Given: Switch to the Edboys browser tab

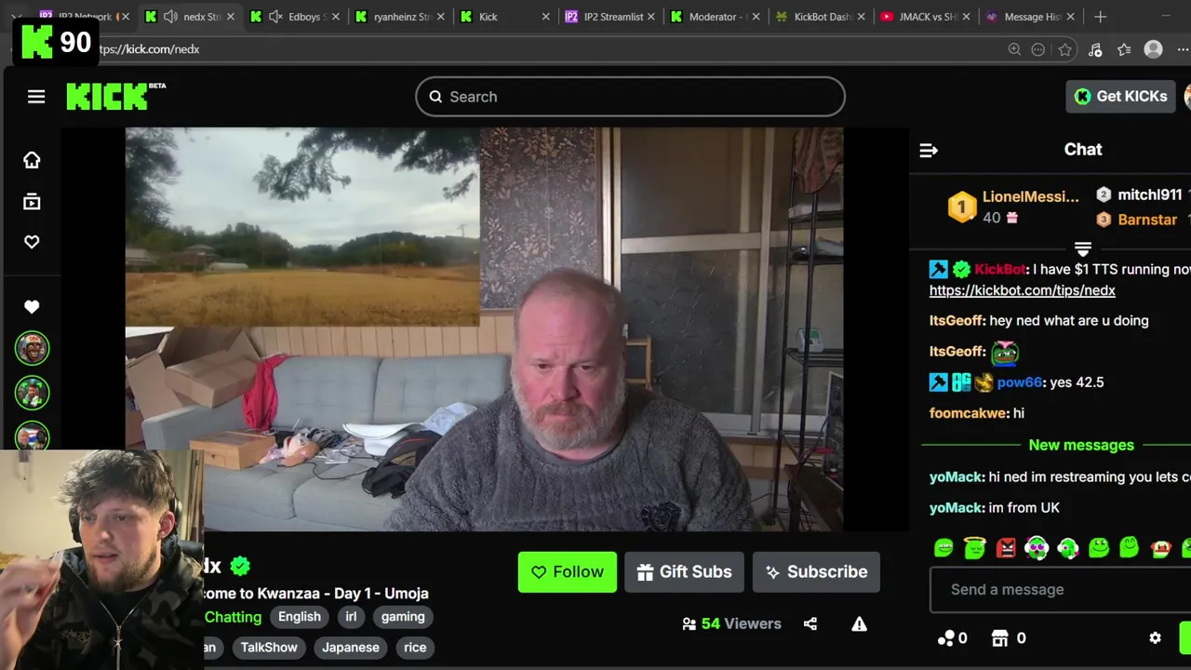Looking at the screenshot, I should 296,17.
